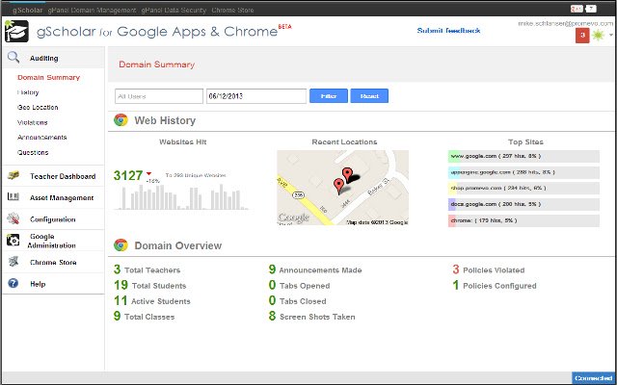Viewport: 617px width, 385px height.
Task: Click the Filter button
Action: tap(329, 96)
